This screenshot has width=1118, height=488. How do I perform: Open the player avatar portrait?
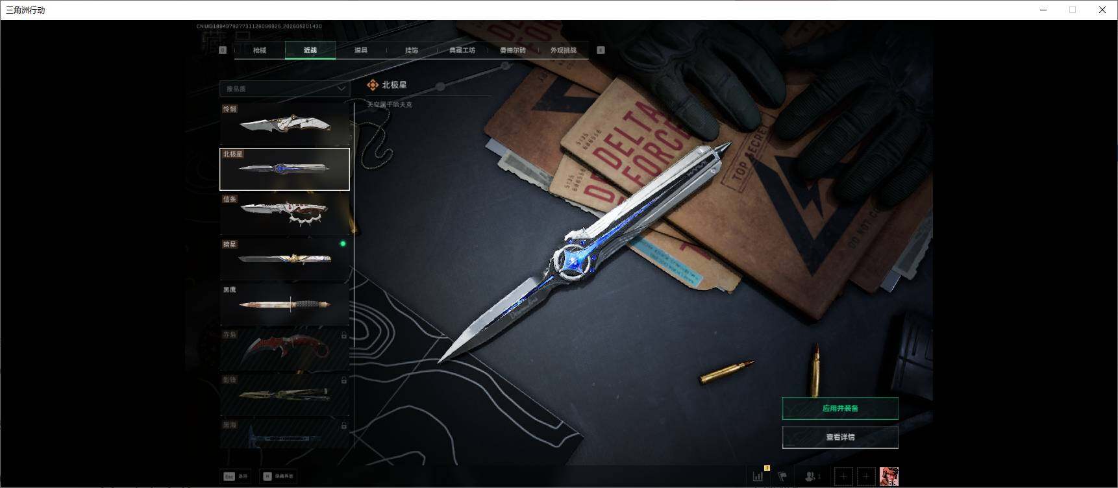click(x=889, y=477)
